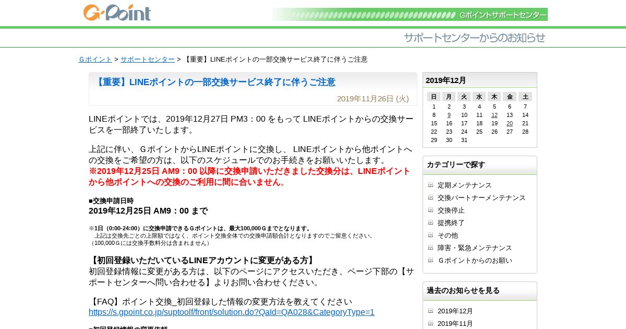The width and height of the screenshot is (626, 329).
Task: Open the FAQ URL link s.gpoint.co.jp
Action: click(x=232, y=312)
